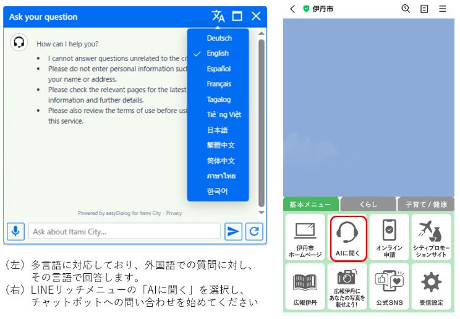460x319 pixels.
Task: Select 繁體中文 in the language menu
Action: [218, 145]
